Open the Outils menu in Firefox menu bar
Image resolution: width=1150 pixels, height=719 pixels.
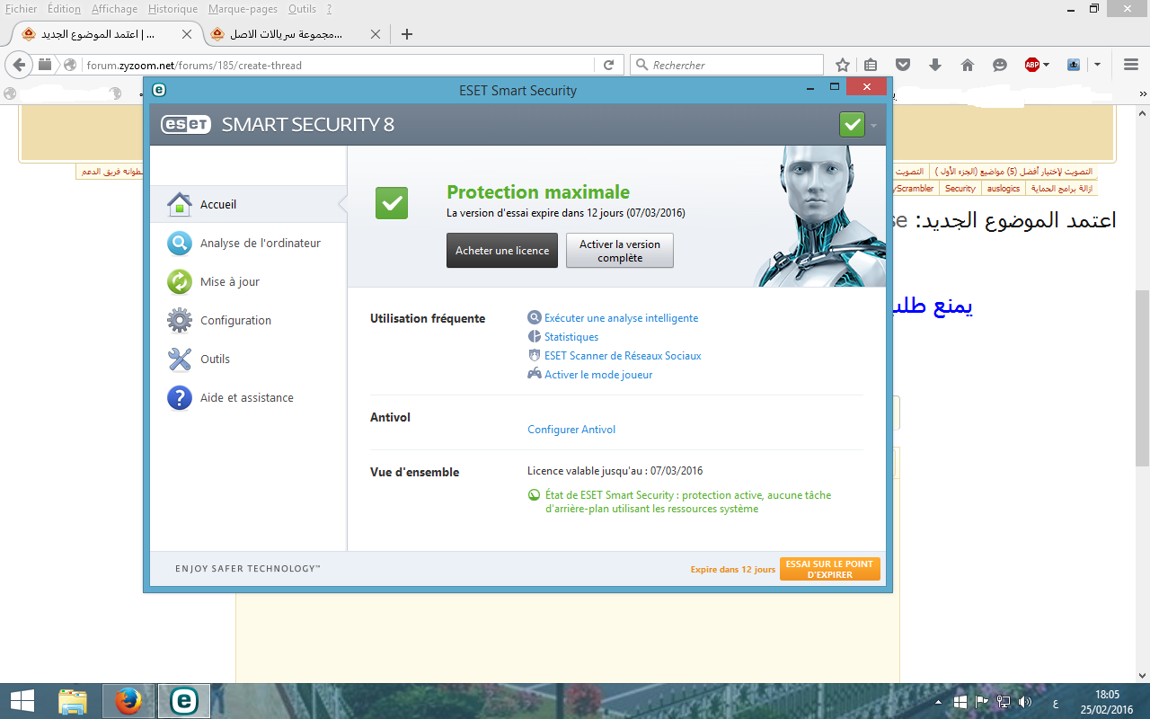tap(302, 9)
